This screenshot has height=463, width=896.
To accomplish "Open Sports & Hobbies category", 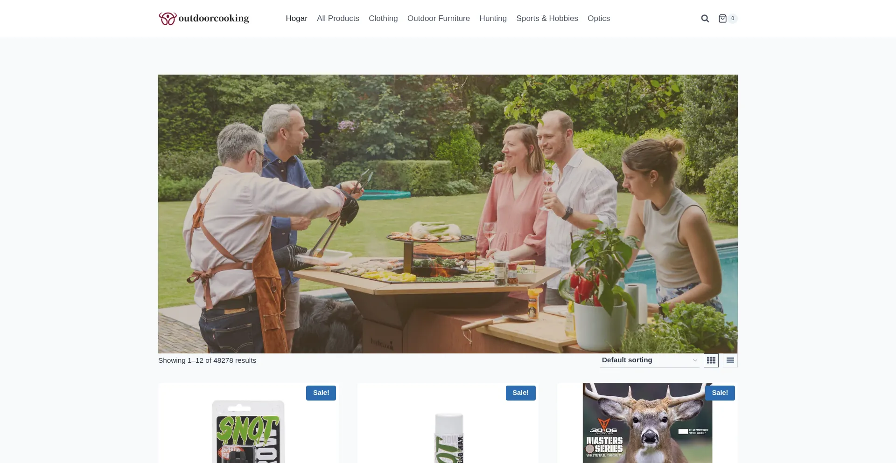I will (547, 19).
